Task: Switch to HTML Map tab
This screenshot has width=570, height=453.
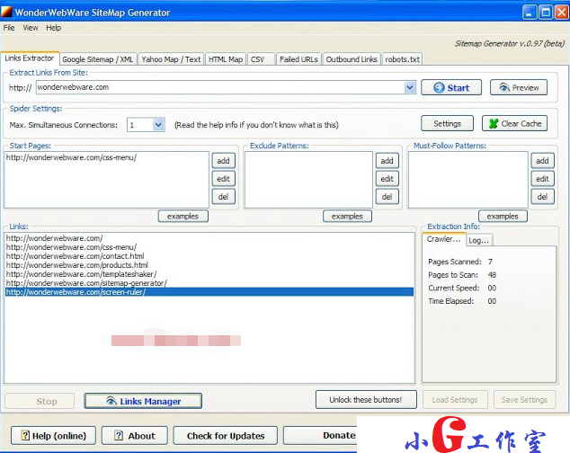Action: (226, 59)
